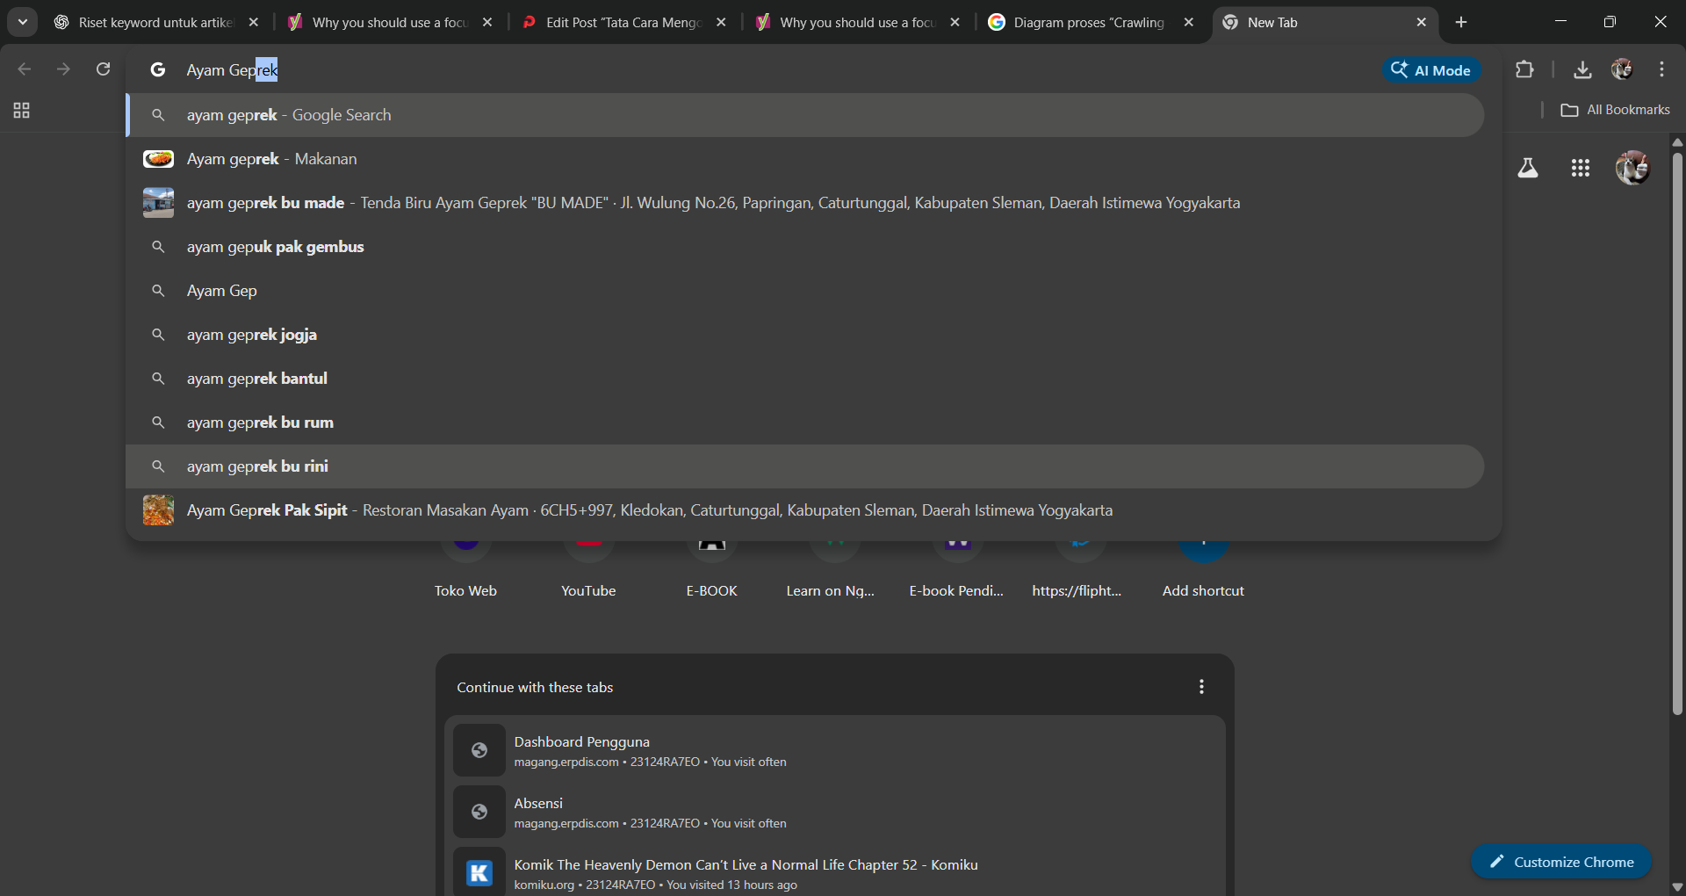Open the tab search dropdown arrow

(x=23, y=22)
